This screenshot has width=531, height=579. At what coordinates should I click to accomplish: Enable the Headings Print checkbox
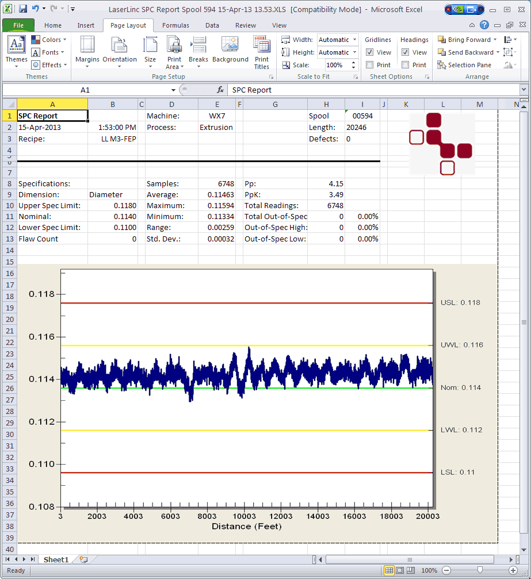(406, 65)
